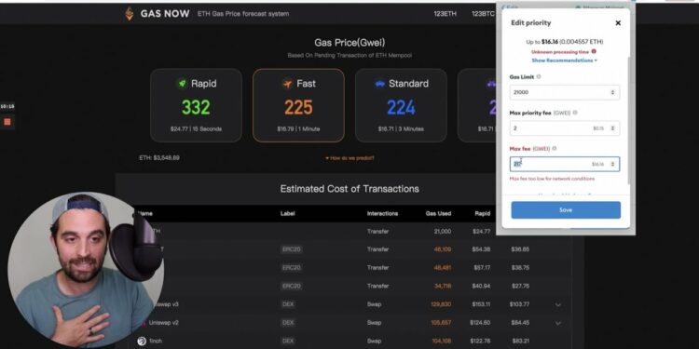Expand the Uniswap v3 row chevron
The height and width of the screenshot is (349, 699).
tap(558, 305)
